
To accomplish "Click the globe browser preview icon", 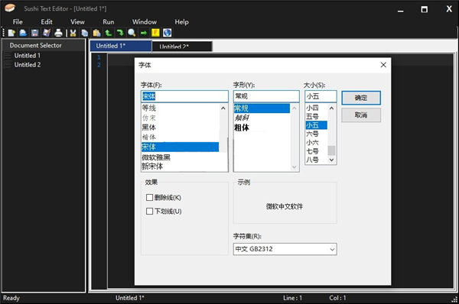I will pos(167,33).
